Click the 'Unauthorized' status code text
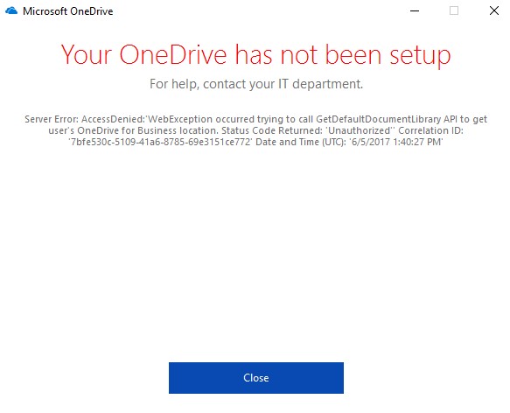This screenshot has height=413, width=510. coord(360,130)
